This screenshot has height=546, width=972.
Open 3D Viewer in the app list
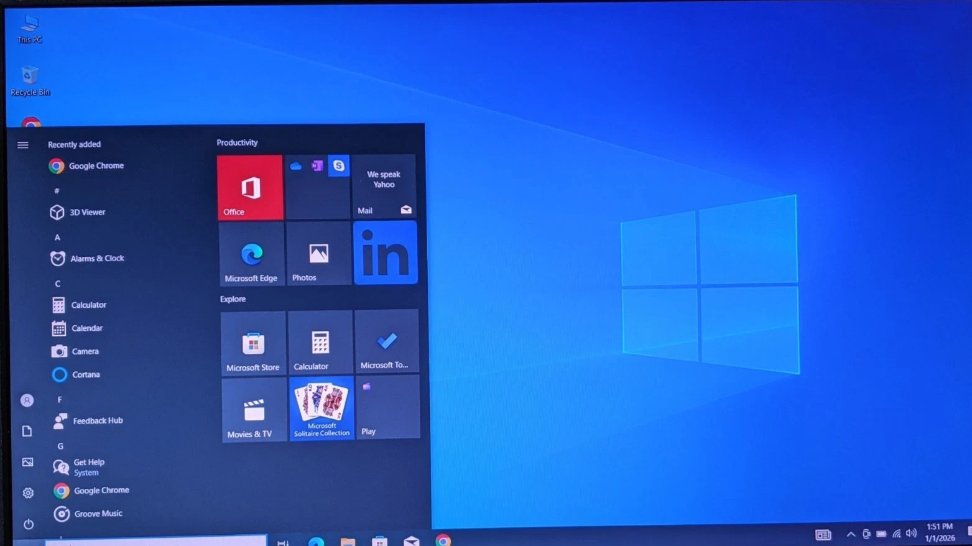pyautogui.click(x=78, y=212)
